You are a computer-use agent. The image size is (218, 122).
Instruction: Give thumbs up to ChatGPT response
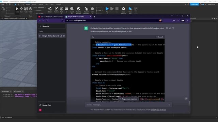tap(170, 28)
